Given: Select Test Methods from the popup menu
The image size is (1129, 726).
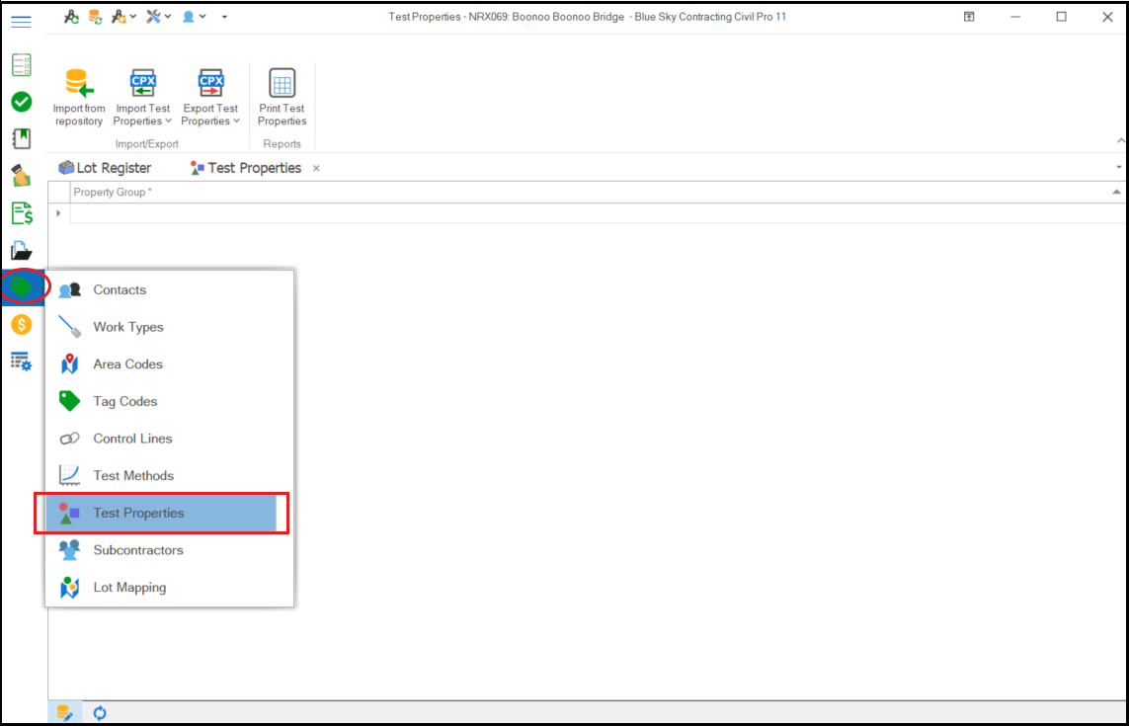Looking at the screenshot, I should (133, 476).
